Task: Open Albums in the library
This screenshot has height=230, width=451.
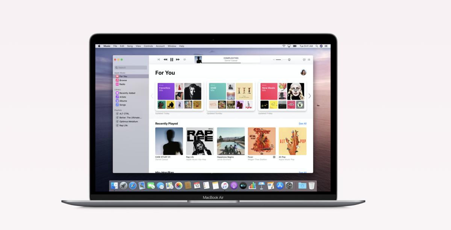Action: pyautogui.click(x=132, y=101)
